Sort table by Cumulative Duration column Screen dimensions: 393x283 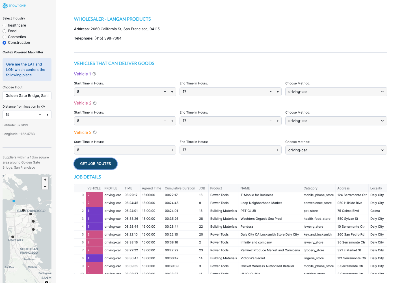[180, 188]
